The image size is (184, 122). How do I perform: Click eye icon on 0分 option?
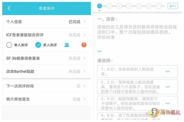pos(168,72)
